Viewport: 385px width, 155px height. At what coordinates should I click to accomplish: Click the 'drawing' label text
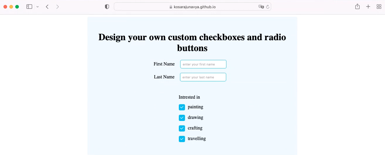195,117
